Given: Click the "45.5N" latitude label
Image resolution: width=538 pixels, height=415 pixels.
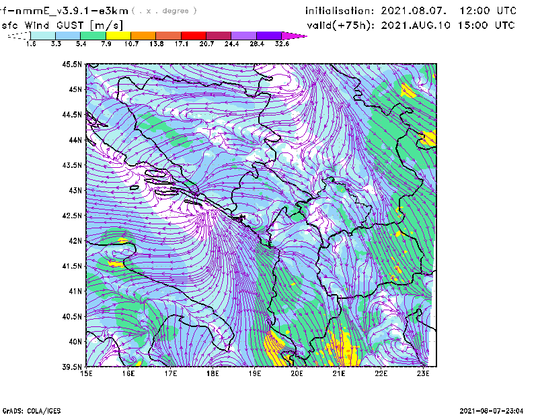Looking at the screenshot, I should pos(72,64).
